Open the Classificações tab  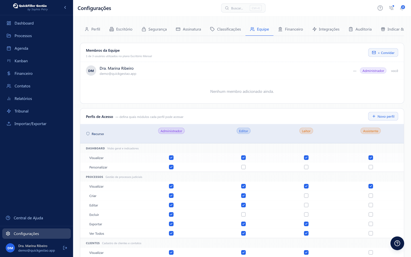pos(225,29)
